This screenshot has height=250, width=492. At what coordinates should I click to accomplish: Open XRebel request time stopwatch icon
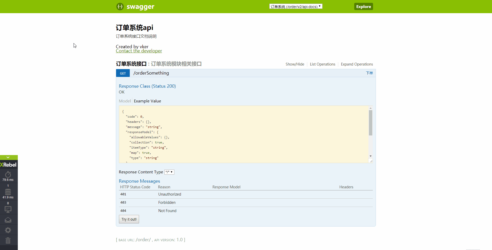point(8,174)
